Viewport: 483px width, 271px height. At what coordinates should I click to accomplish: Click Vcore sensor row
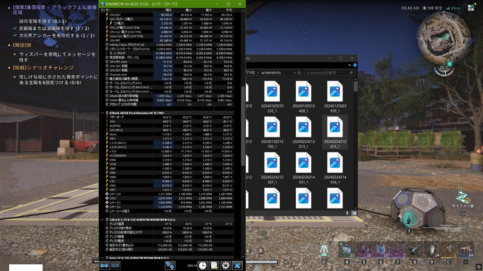(x=169, y=134)
